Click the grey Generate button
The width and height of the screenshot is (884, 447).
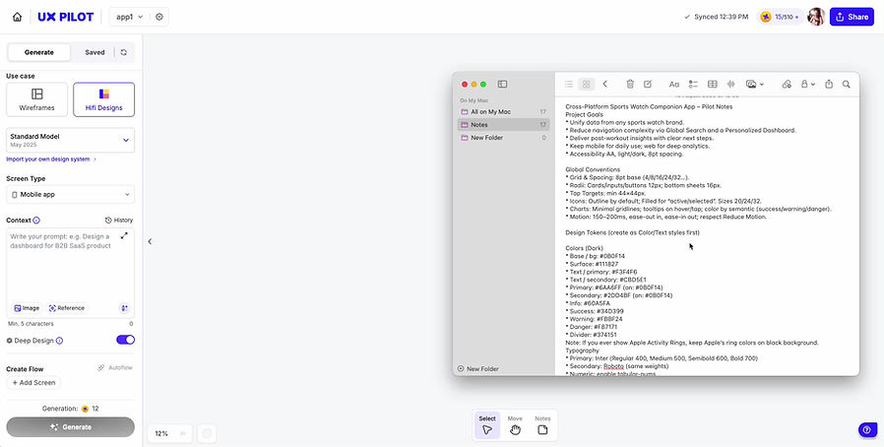click(x=71, y=426)
